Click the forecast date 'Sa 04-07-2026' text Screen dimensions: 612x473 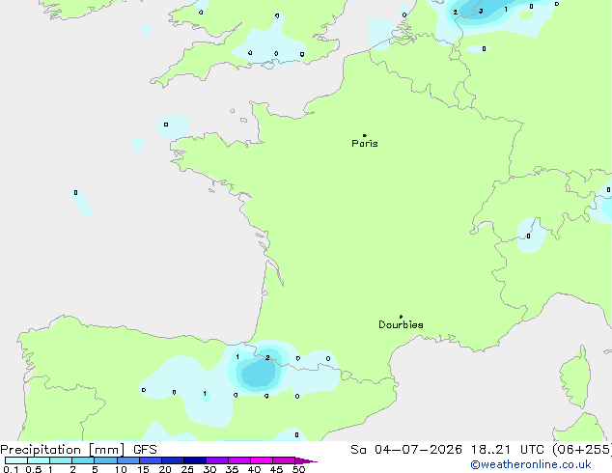pyautogui.click(x=406, y=450)
